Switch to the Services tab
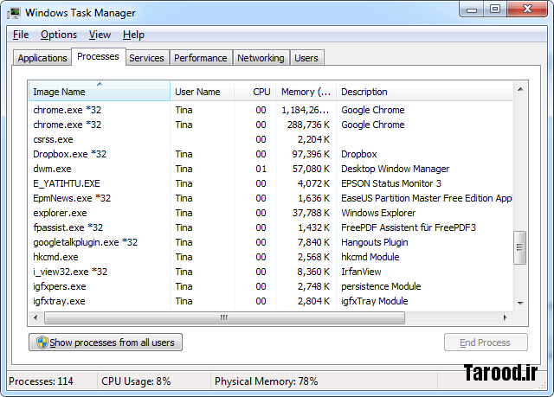 pyautogui.click(x=146, y=58)
